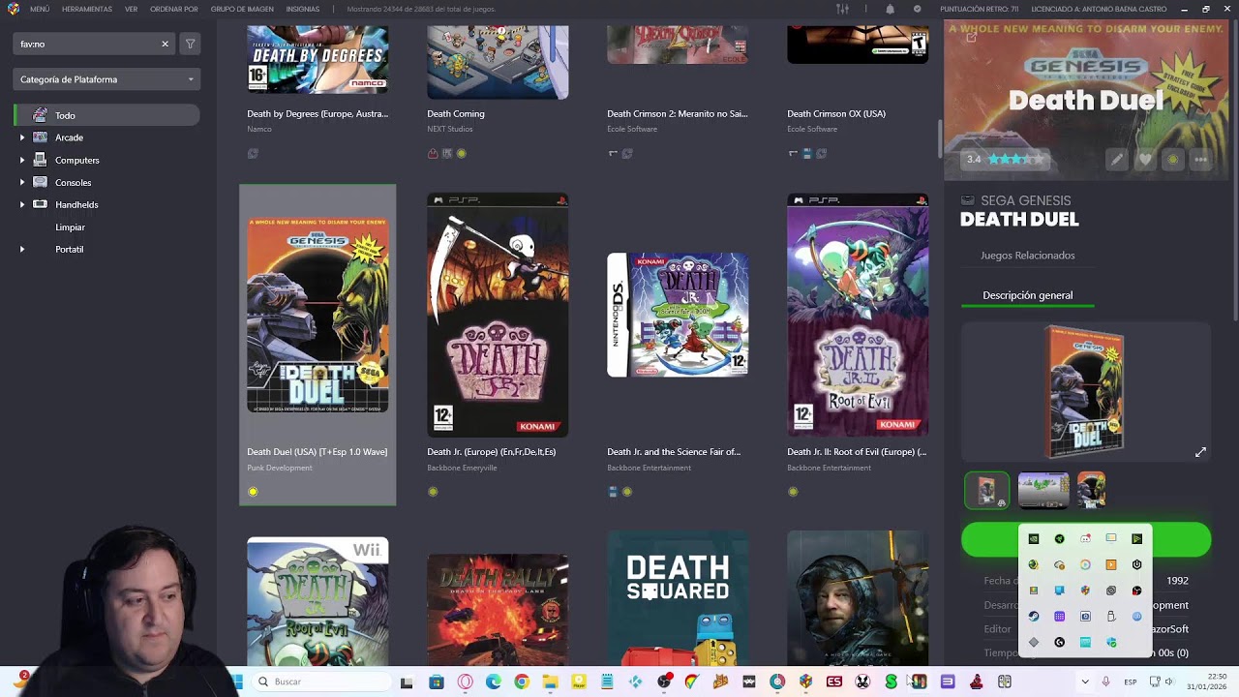Open the notifications bell
This screenshot has height=697, width=1239.
(890, 9)
